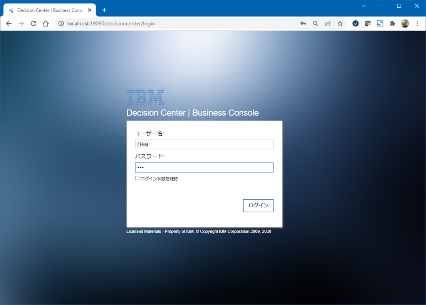Open Chrome three-dot menu
Viewport: 426px width, 305px height.
[x=417, y=23]
